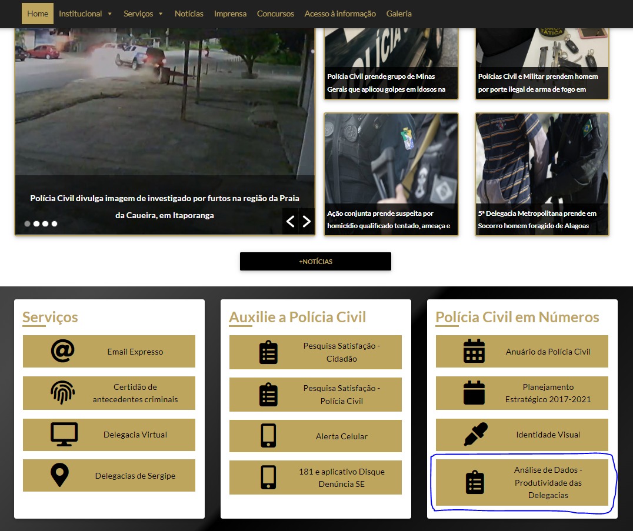Open the Concursos menu item
This screenshot has width=633, height=531.
(275, 14)
